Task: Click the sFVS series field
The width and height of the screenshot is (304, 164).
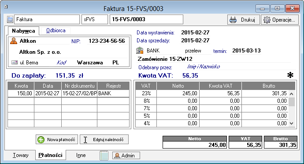Action: [x=95, y=19]
